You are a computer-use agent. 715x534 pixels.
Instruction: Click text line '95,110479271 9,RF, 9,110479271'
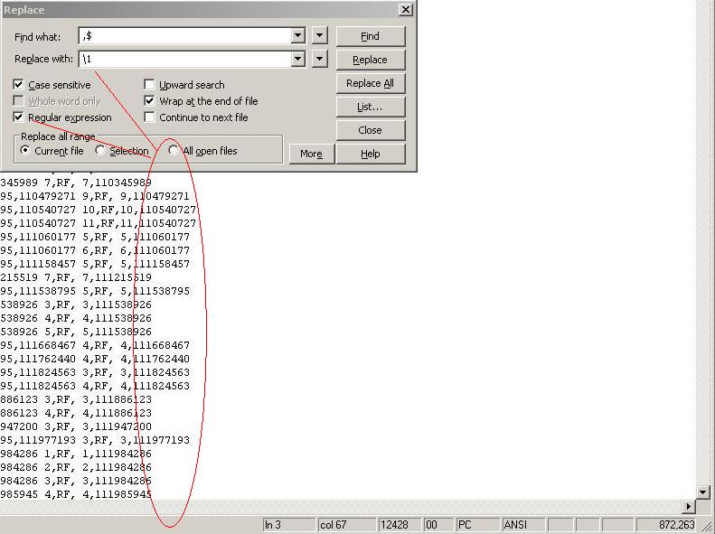coord(94,196)
